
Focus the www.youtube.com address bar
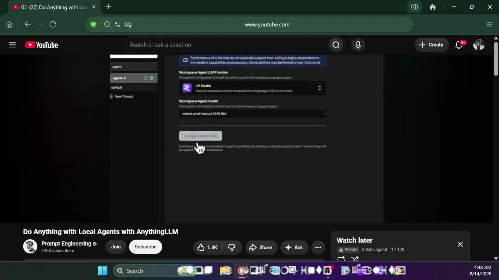coord(267,24)
